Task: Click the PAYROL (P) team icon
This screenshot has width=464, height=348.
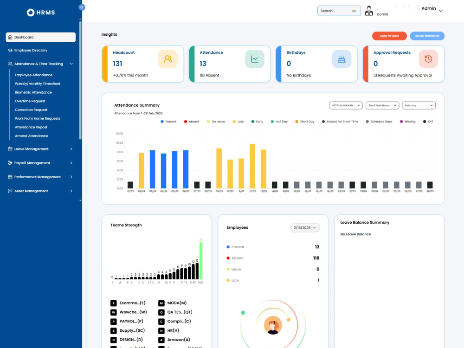Action: [x=113, y=322]
